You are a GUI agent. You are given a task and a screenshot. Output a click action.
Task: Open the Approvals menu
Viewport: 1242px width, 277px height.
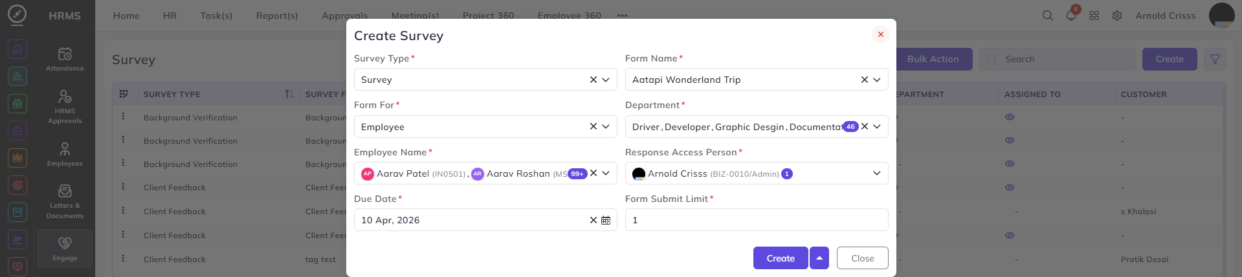coord(345,16)
